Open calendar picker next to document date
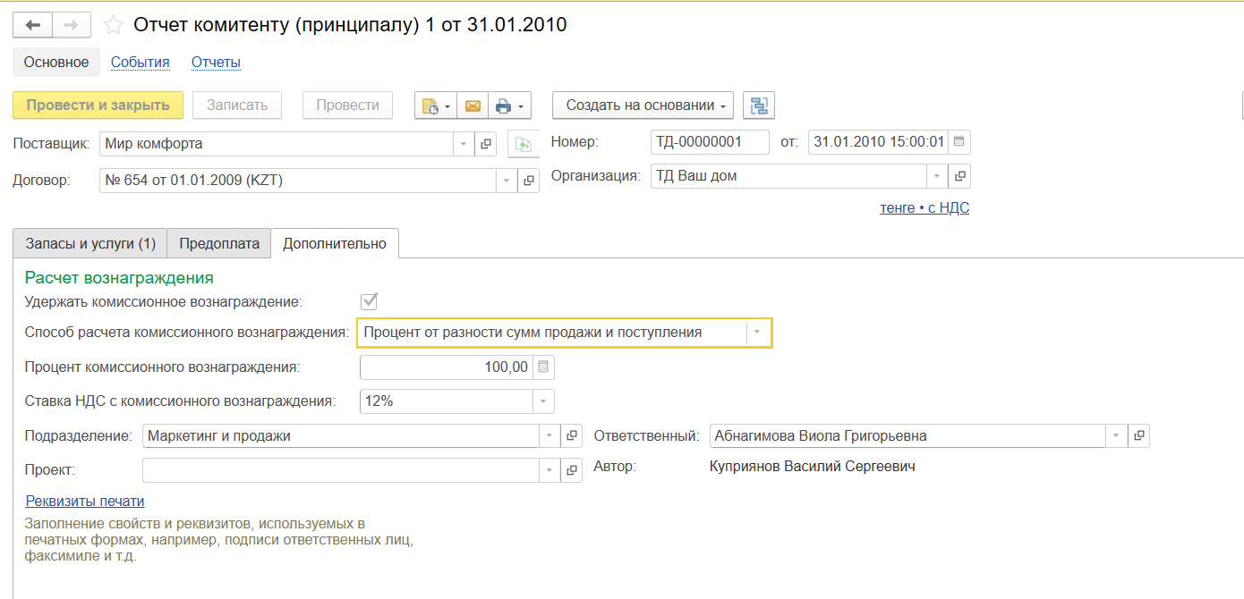 coord(959,142)
